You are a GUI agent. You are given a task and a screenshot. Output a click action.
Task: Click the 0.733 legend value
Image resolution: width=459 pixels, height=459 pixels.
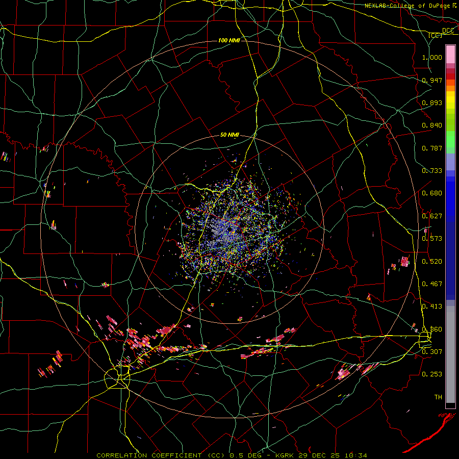(432, 171)
